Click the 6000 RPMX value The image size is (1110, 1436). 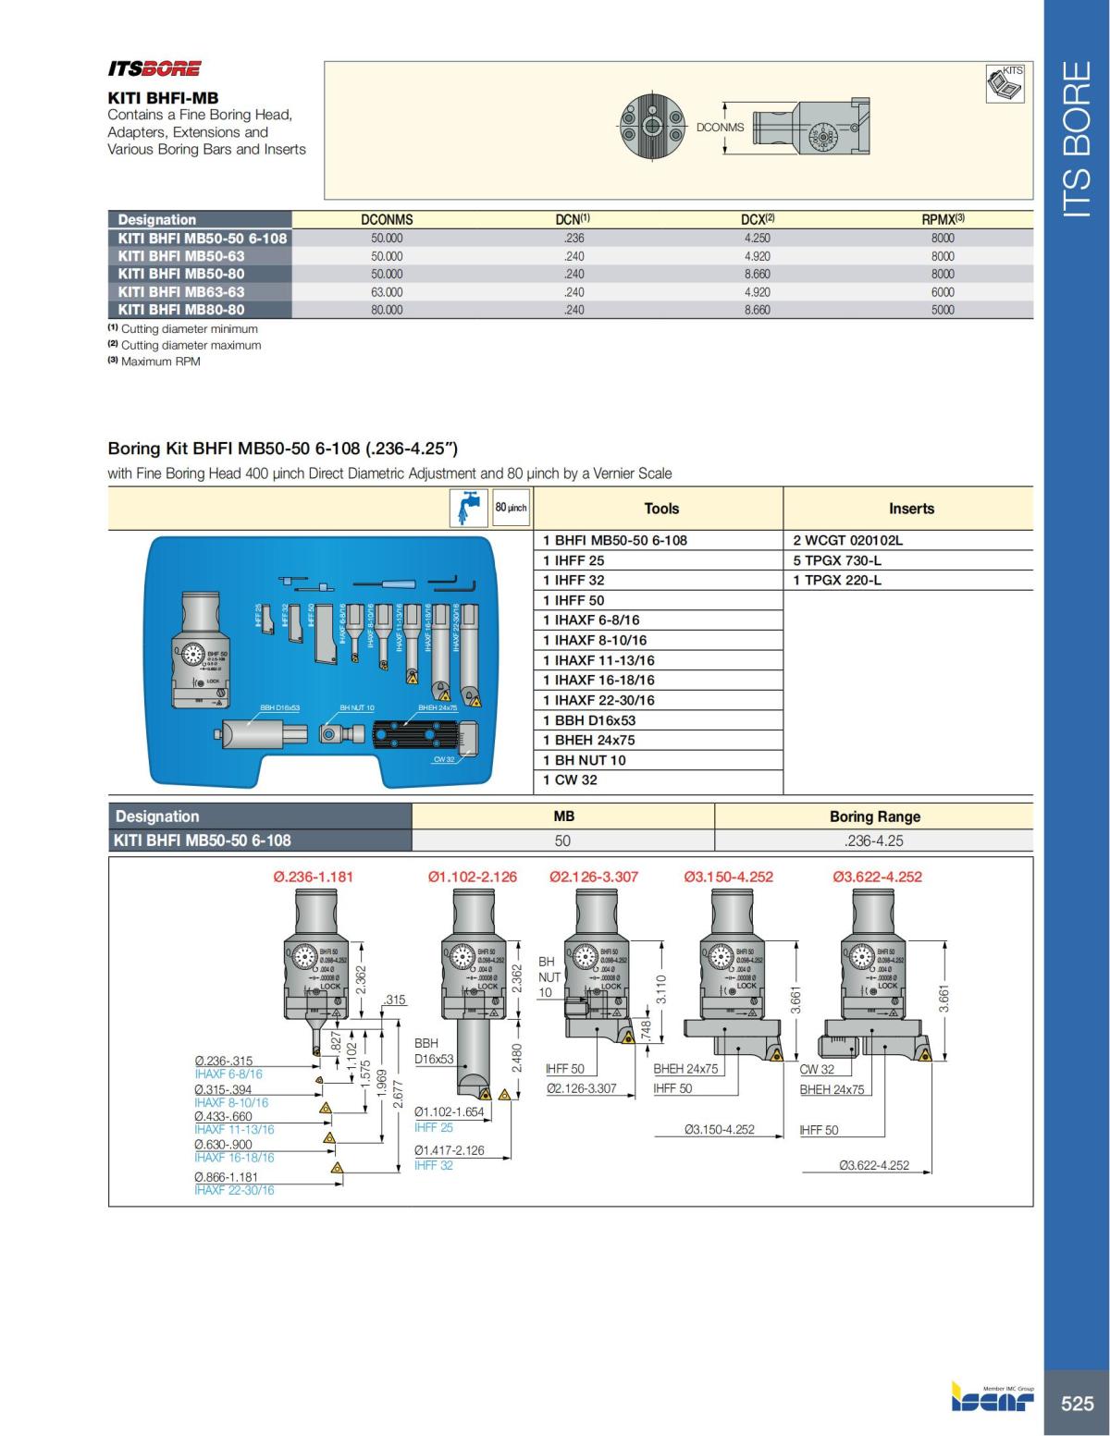(x=943, y=292)
